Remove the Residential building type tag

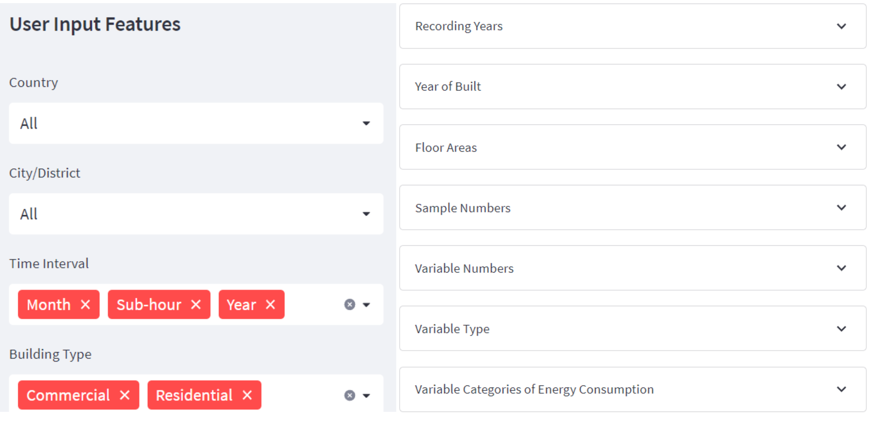coord(247,395)
